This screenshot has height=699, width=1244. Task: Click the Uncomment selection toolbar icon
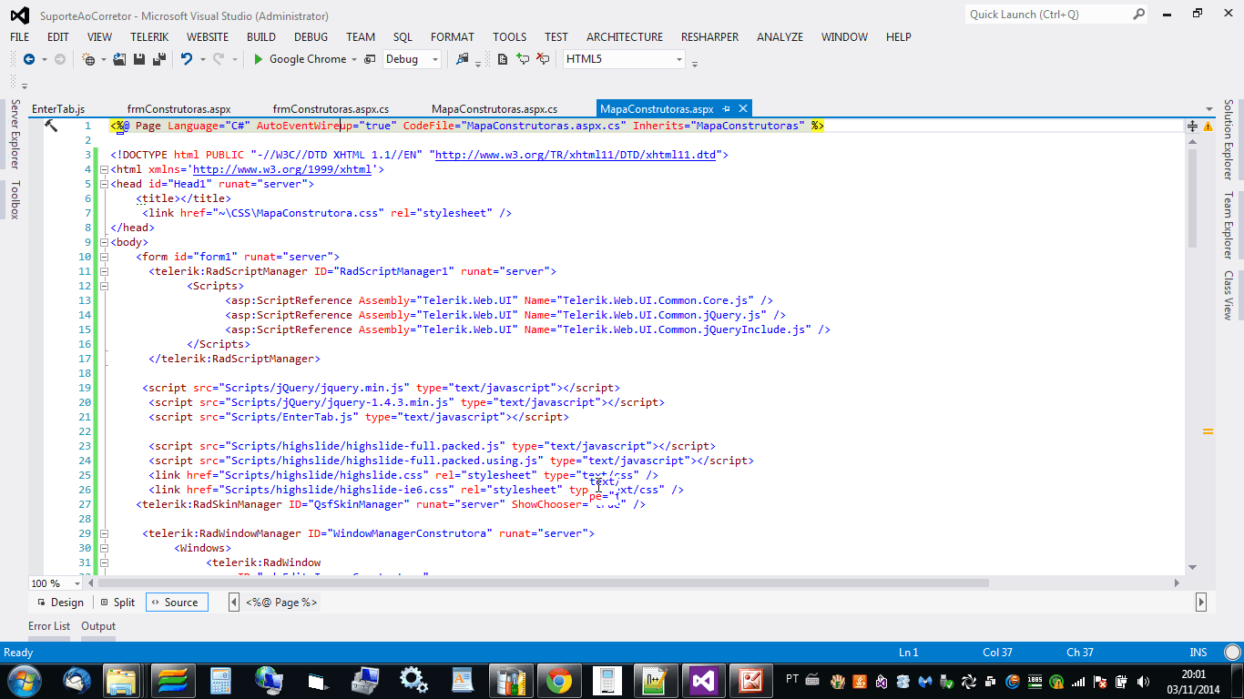(543, 59)
